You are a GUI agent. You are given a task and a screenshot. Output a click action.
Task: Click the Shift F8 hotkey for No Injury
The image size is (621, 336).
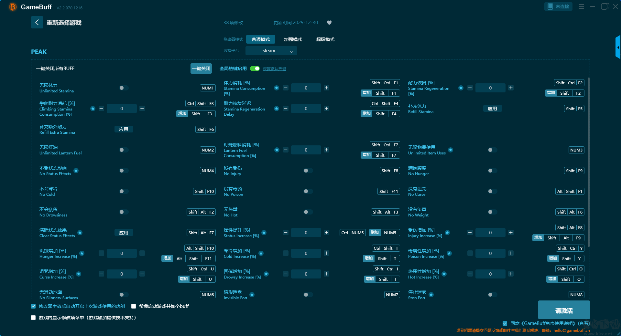(x=390, y=171)
